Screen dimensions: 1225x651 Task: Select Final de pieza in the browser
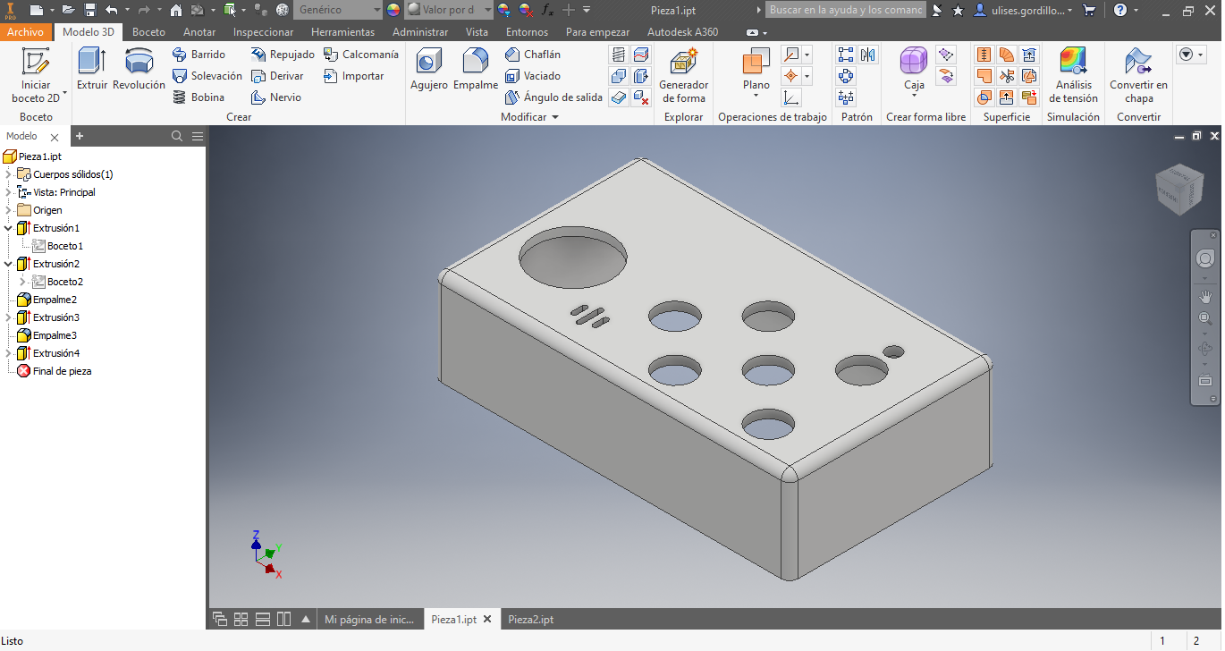[x=62, y=371]
